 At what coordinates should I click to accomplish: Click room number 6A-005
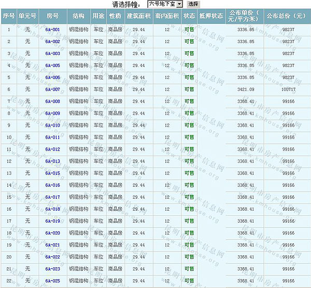point(52,65)
